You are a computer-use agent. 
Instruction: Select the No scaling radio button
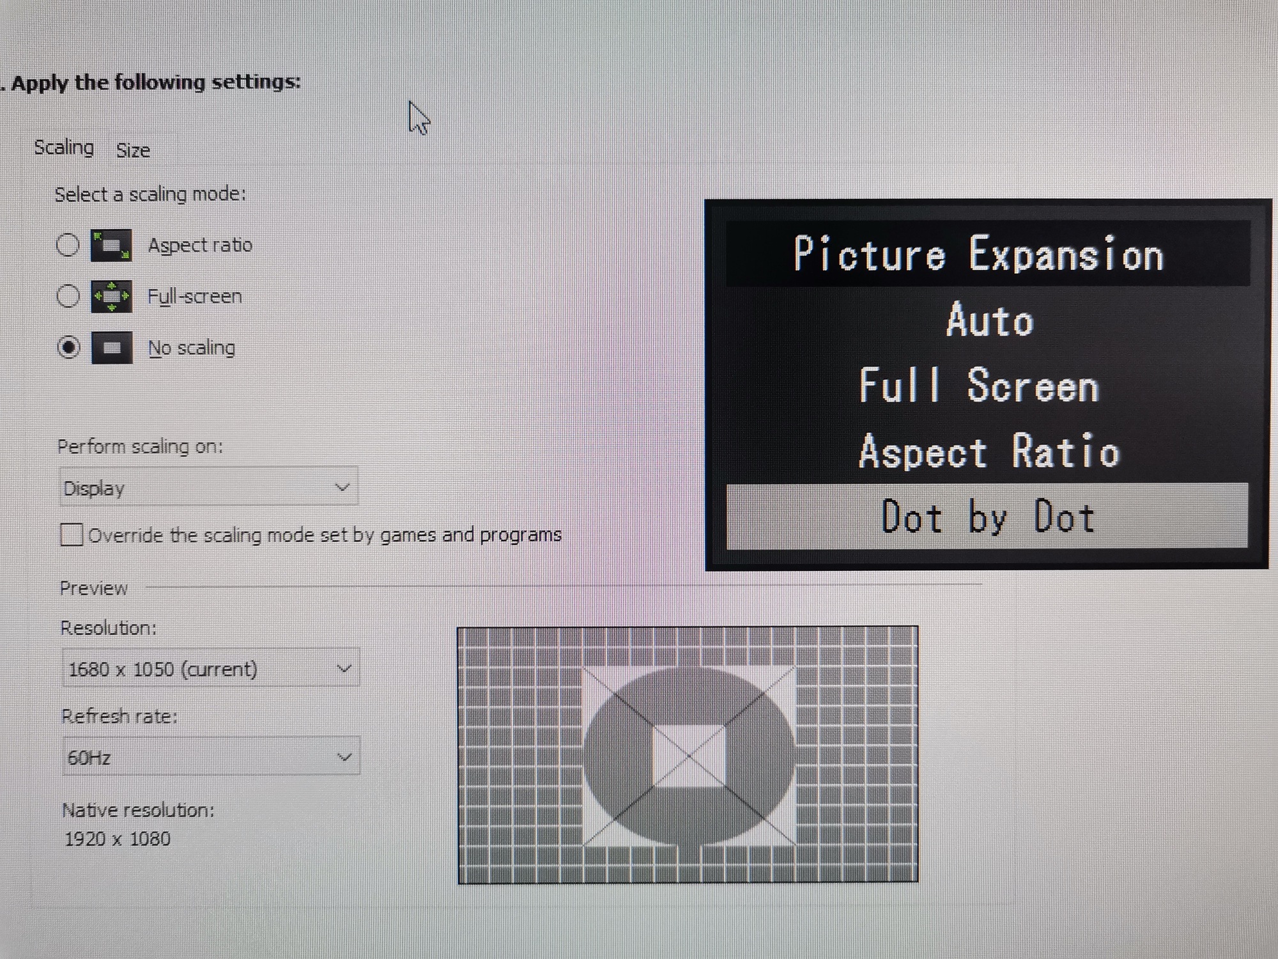coord(68,348)
